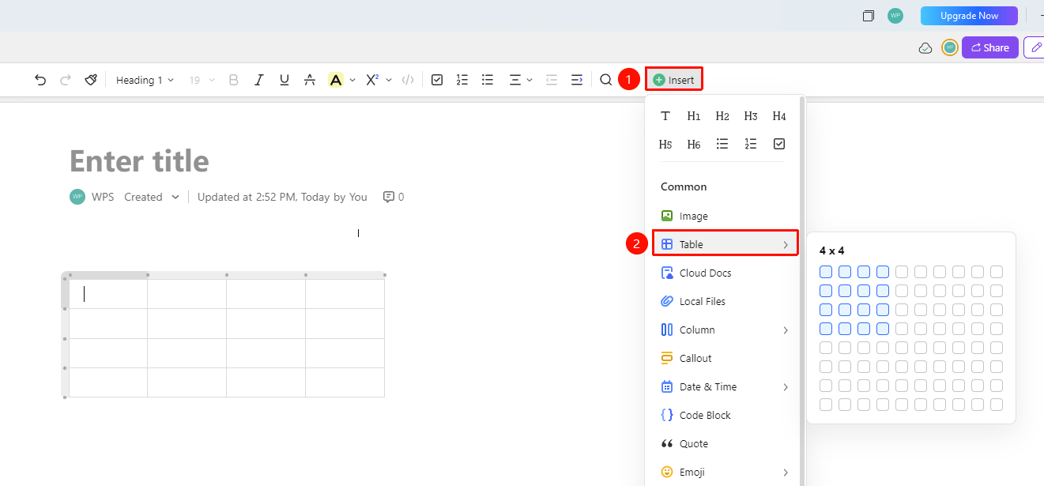Screen dimensions: 1044x486
Task: Click the Insert button
Action: pyautogui.click(x=674, y=80)
